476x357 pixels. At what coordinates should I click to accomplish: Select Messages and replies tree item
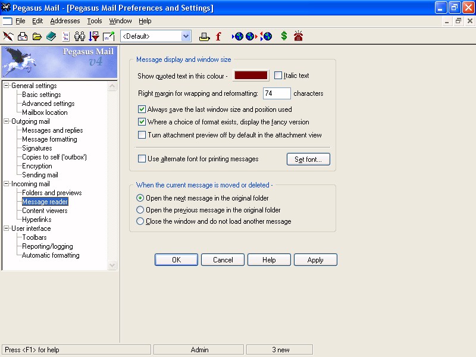pos(52,130)
